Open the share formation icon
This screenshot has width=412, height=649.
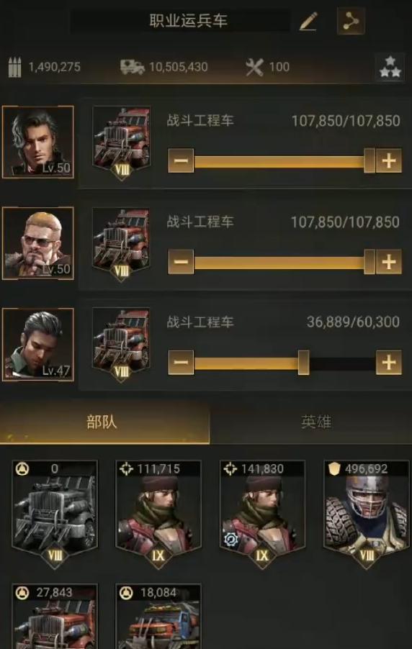tap(351, 21)
